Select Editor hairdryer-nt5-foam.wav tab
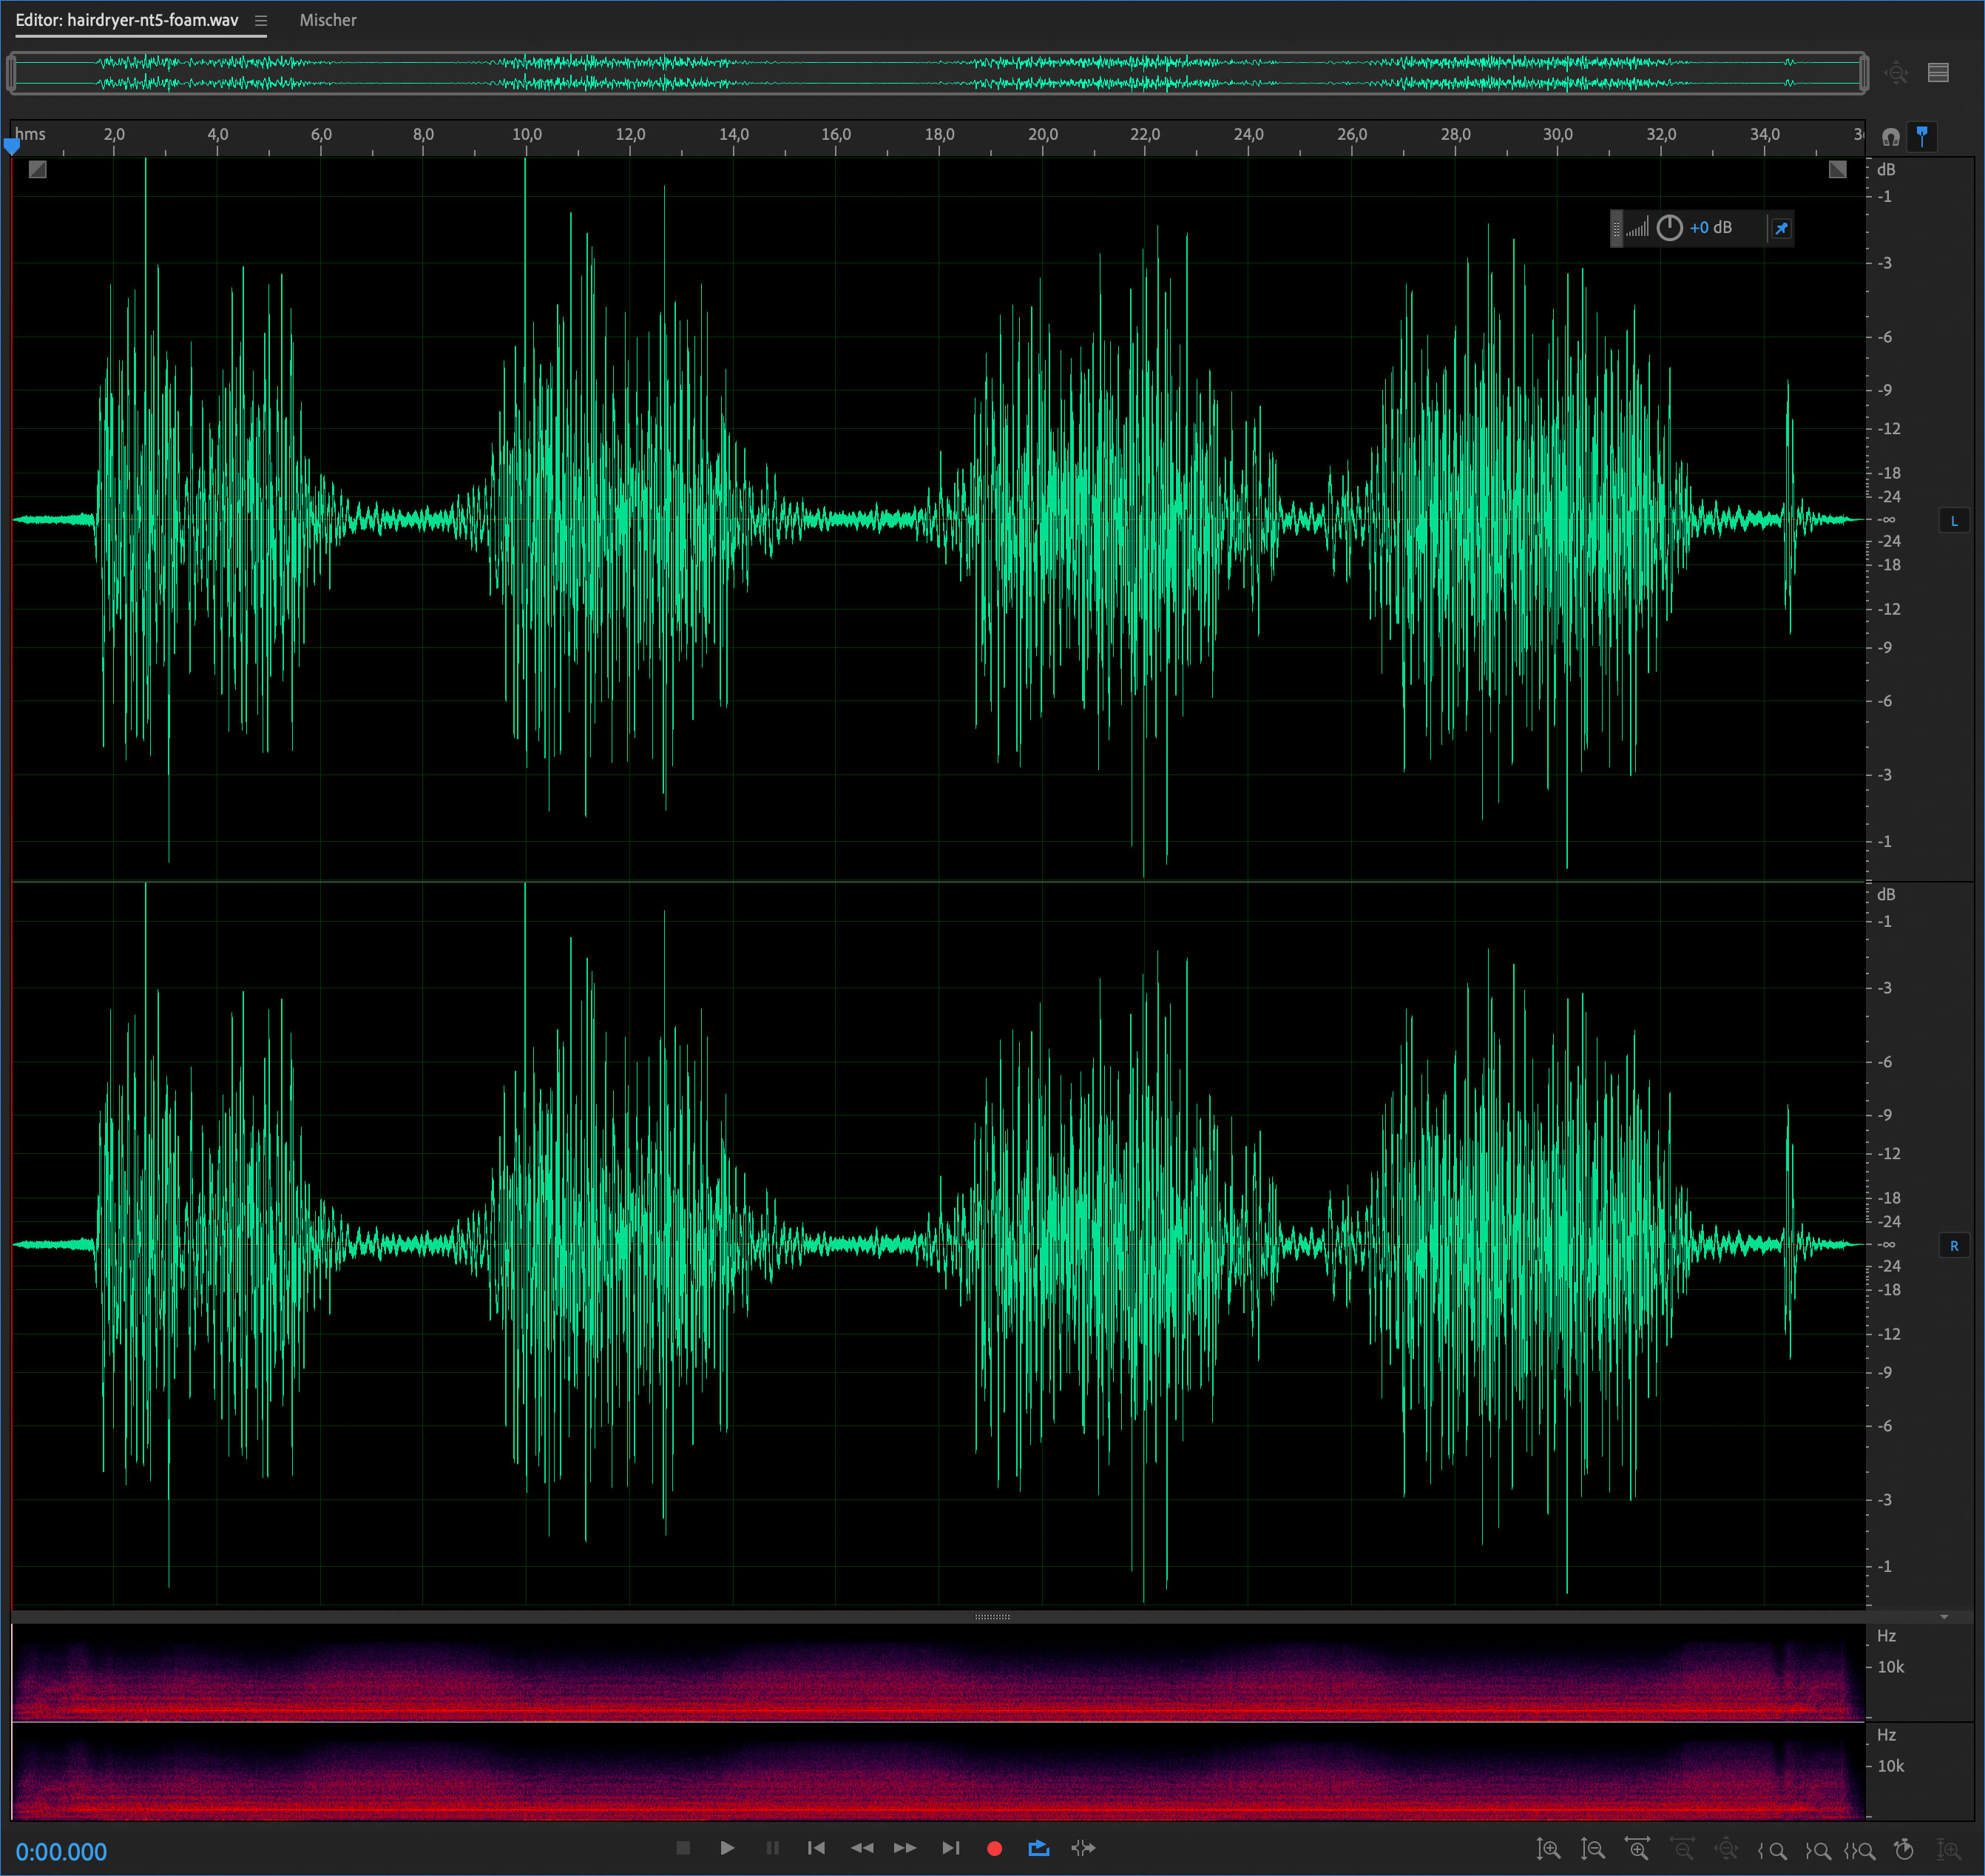 point(127,20)
